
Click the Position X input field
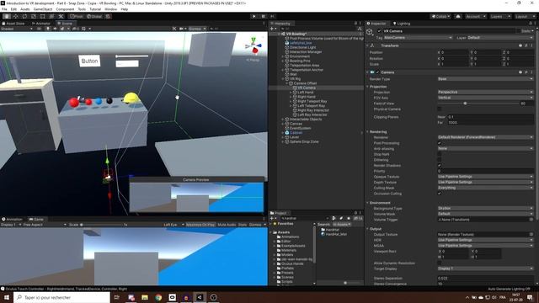(454, 52)
